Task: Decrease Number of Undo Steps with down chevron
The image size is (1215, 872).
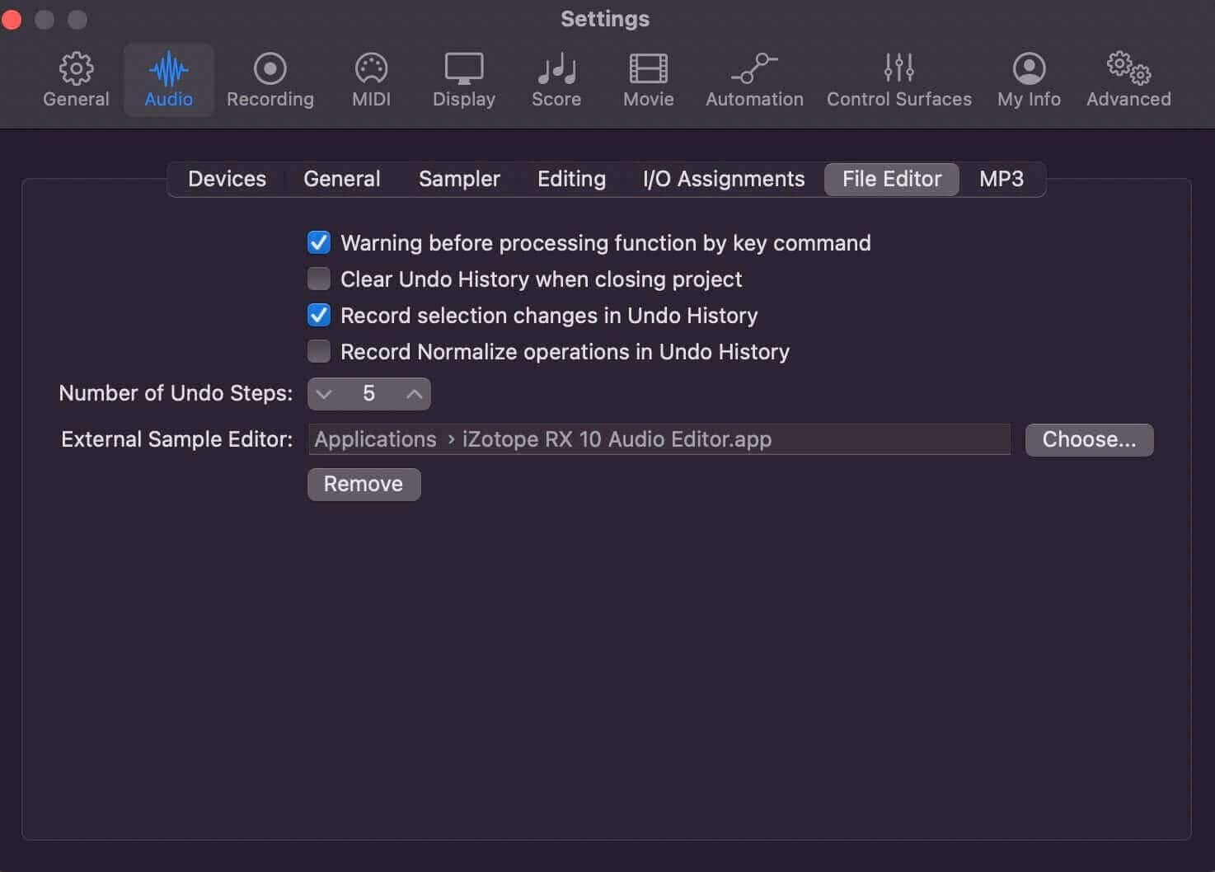Action: click(x=324, y=394)
